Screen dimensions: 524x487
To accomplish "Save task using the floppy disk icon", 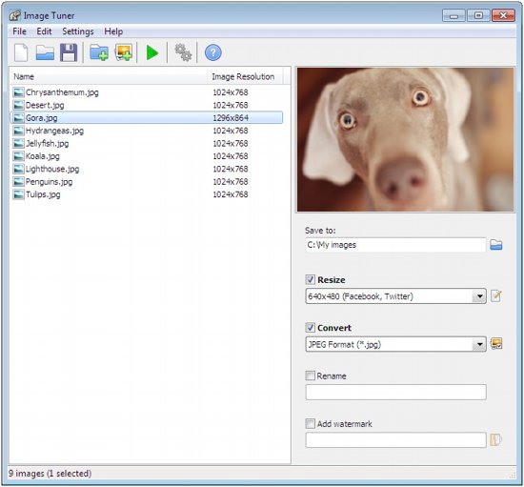I will point(69,52).
